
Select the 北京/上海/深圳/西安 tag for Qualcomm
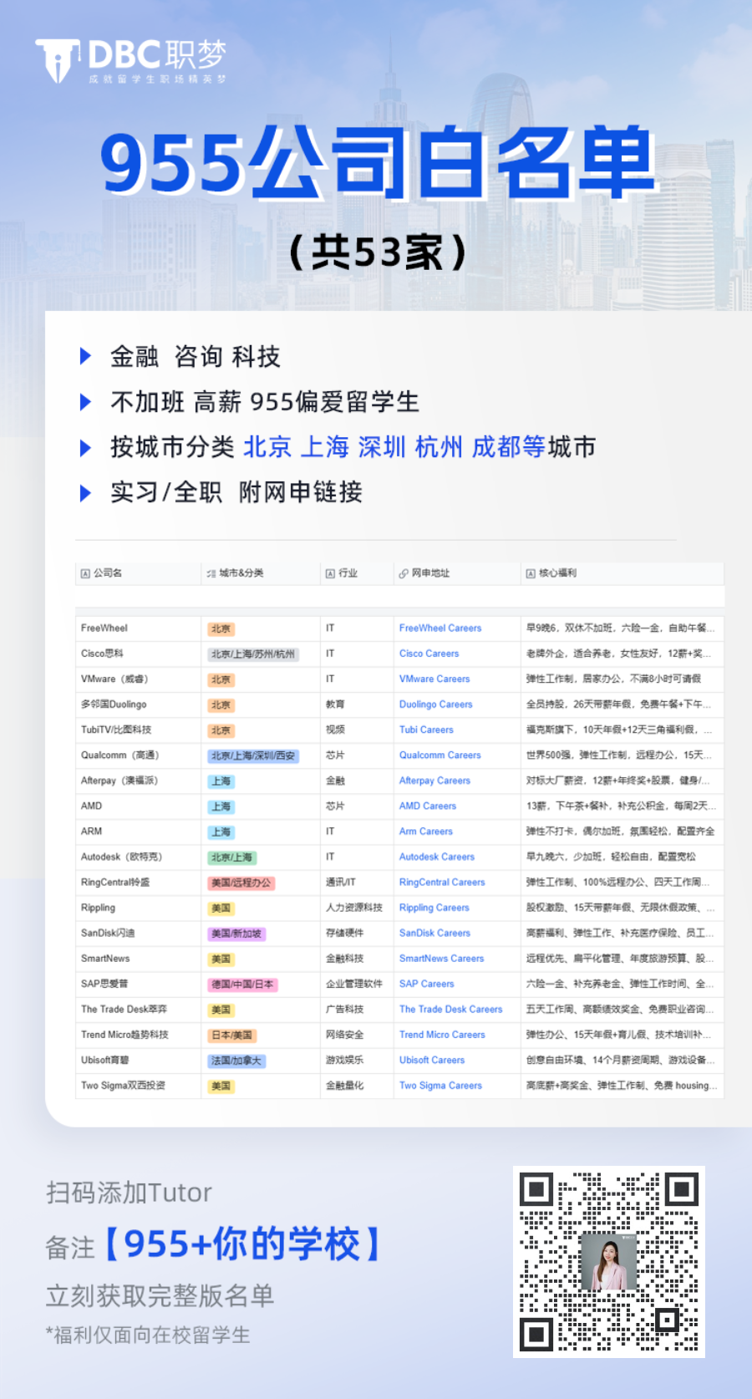[252, 756]
